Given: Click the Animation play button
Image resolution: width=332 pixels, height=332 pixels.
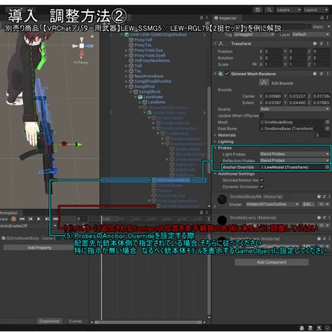Looking at the screenshot, I should [39, 219].
